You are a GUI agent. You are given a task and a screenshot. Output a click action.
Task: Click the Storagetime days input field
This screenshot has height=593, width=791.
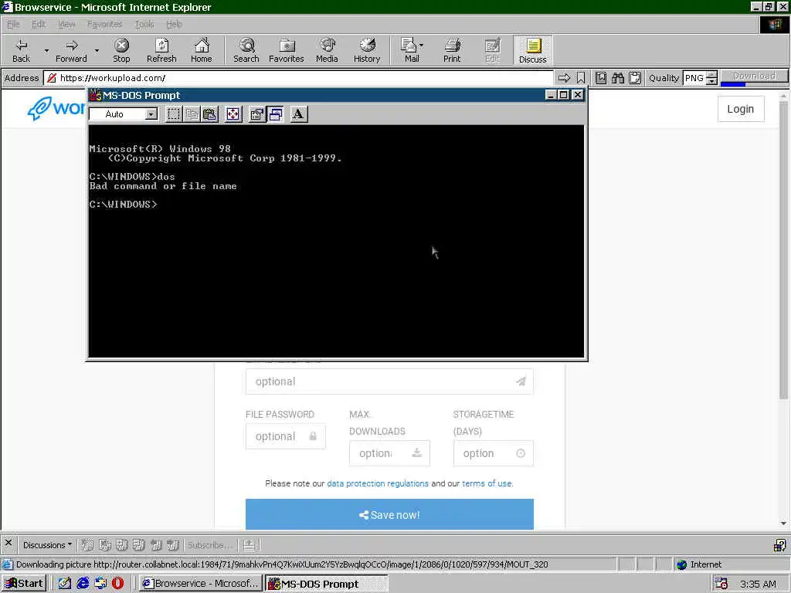(494, 454)
